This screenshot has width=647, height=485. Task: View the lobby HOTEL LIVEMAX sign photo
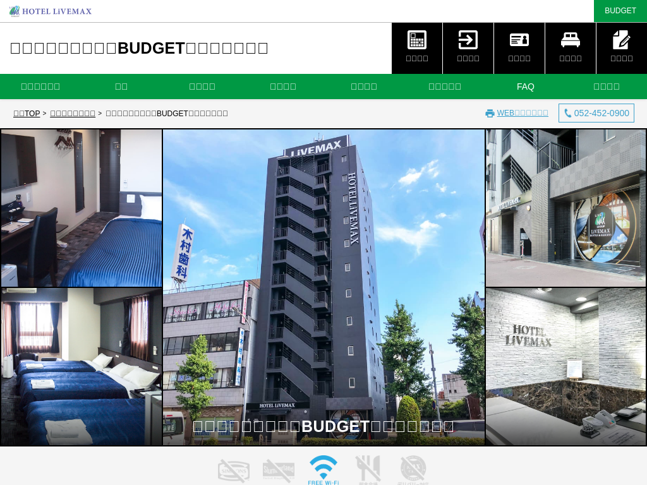565,367
